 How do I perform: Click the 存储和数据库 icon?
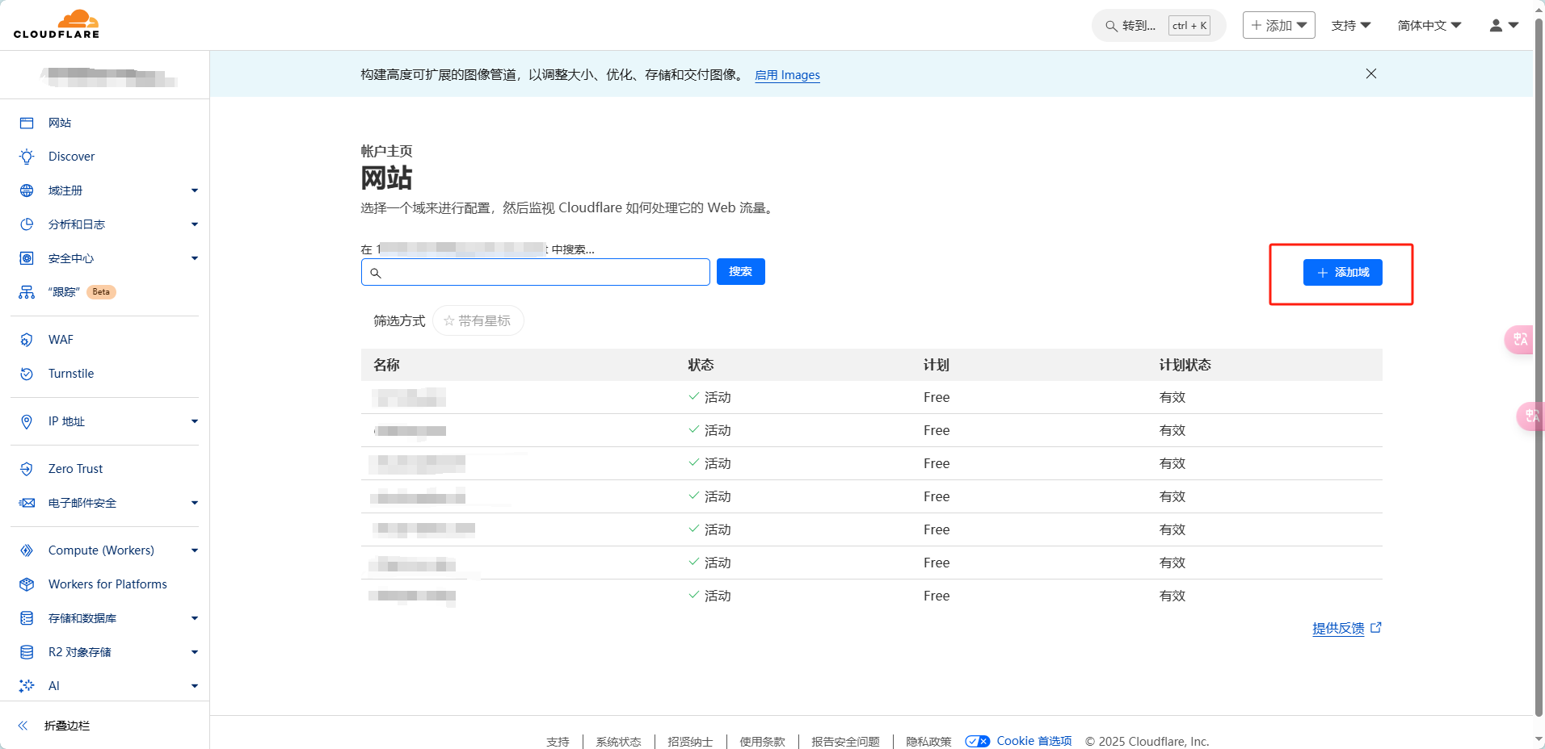pos(27,618)
